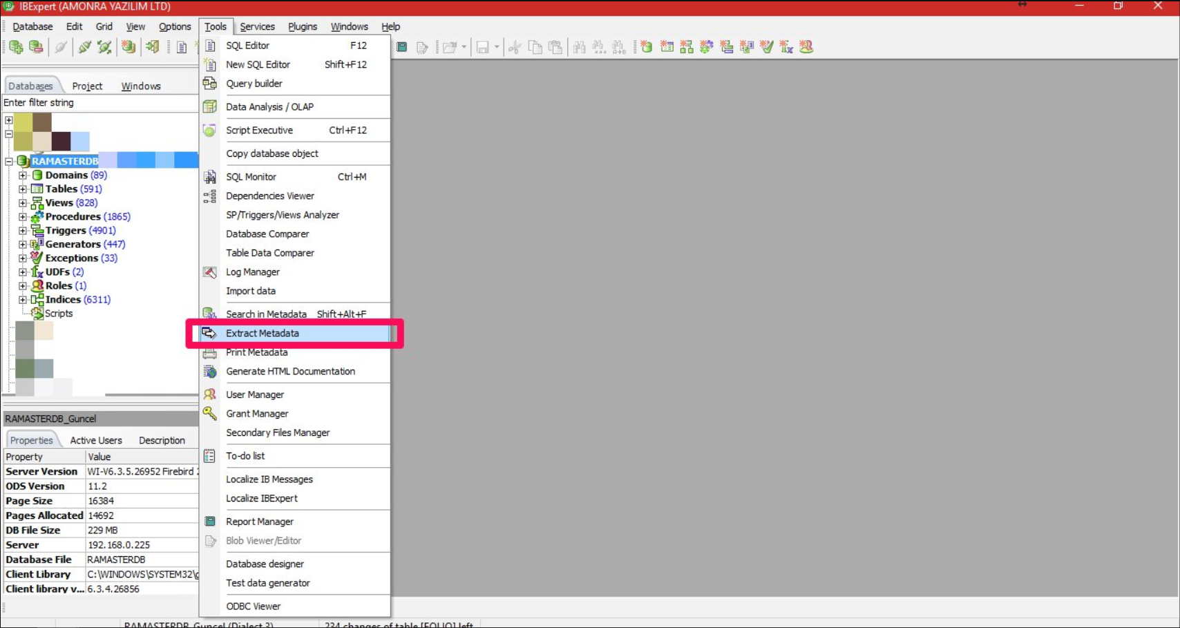Expand the Procedures (1865) node

point(23,217)
